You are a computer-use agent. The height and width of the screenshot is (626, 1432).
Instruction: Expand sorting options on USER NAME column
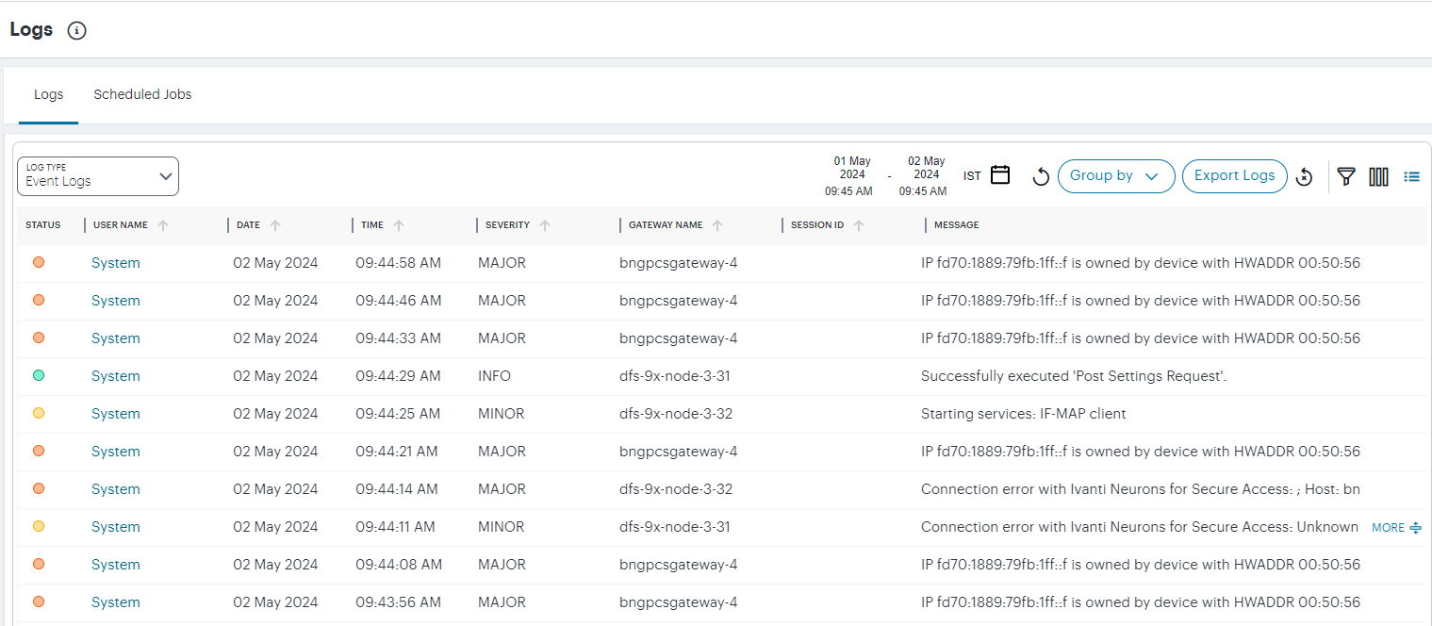(162, 224)
